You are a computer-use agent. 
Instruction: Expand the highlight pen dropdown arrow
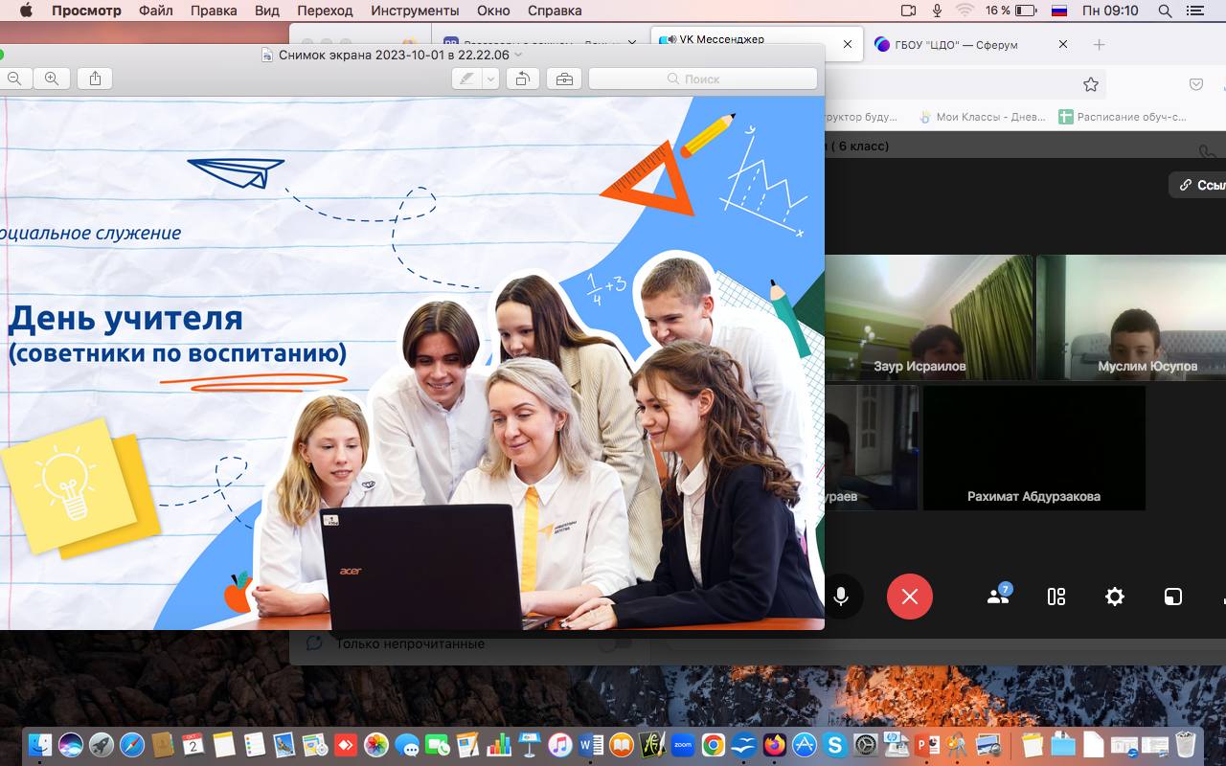pyautogui.click(x=490, y=79)
